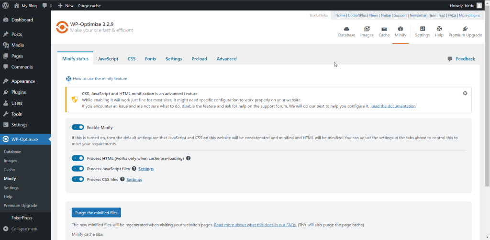Click Premium Upgrade plug icon
This screenshot has width=490, height=240.
coord(465,29)
